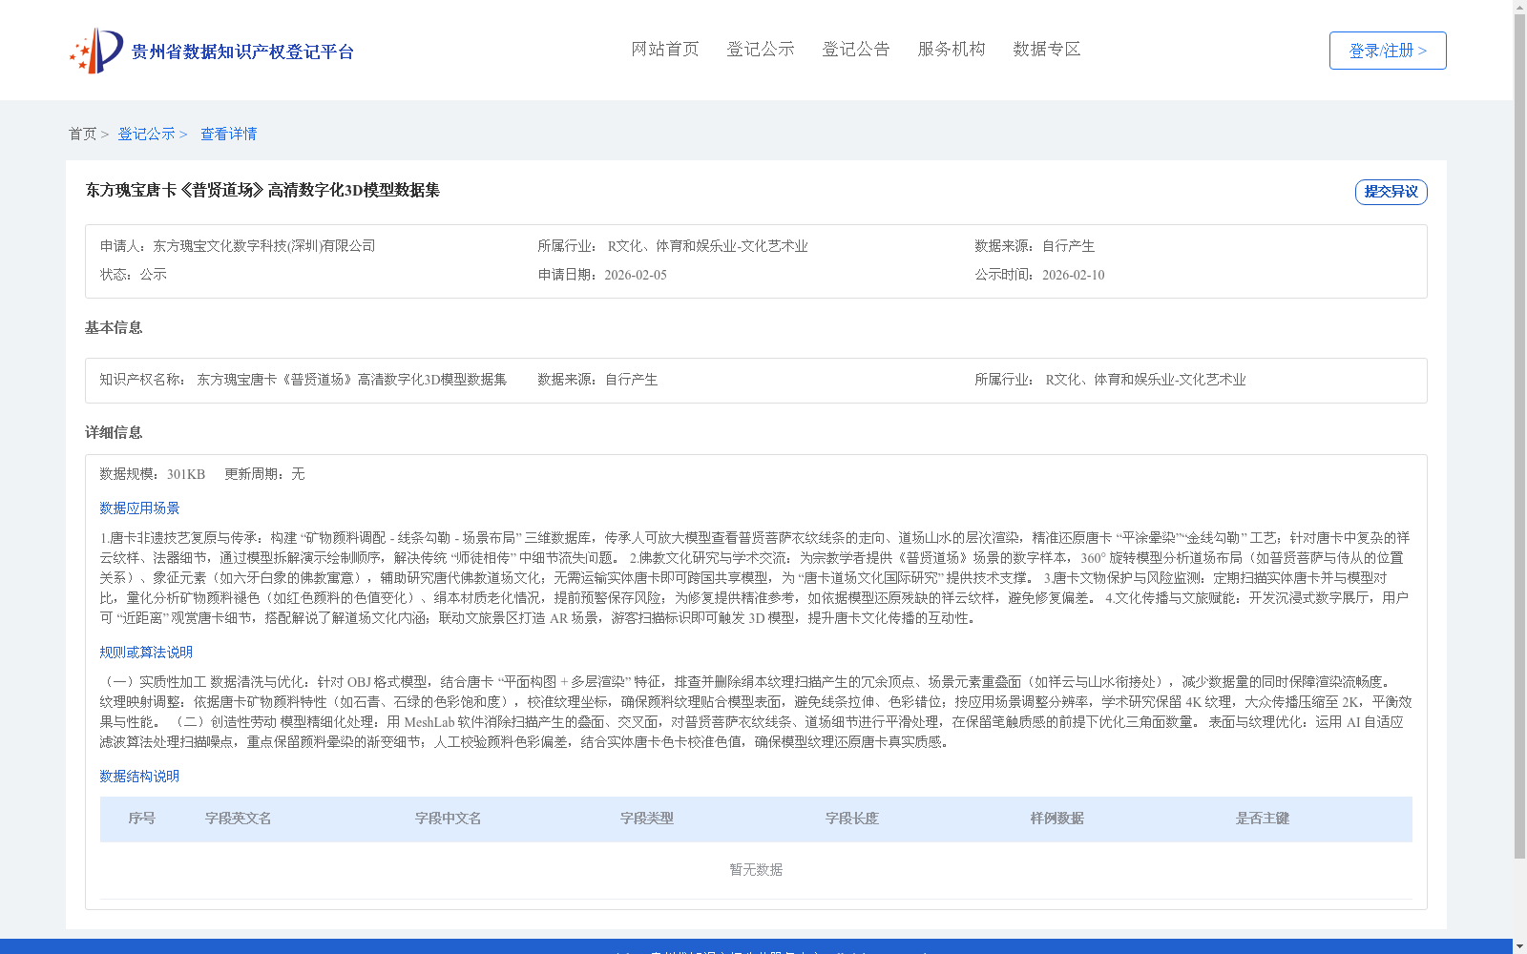Click the 申请日期 2026-02-05 value

[636, 275]
